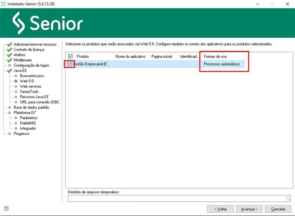Click the help question mark icon

pyautogui.click(x=6, y=209)
